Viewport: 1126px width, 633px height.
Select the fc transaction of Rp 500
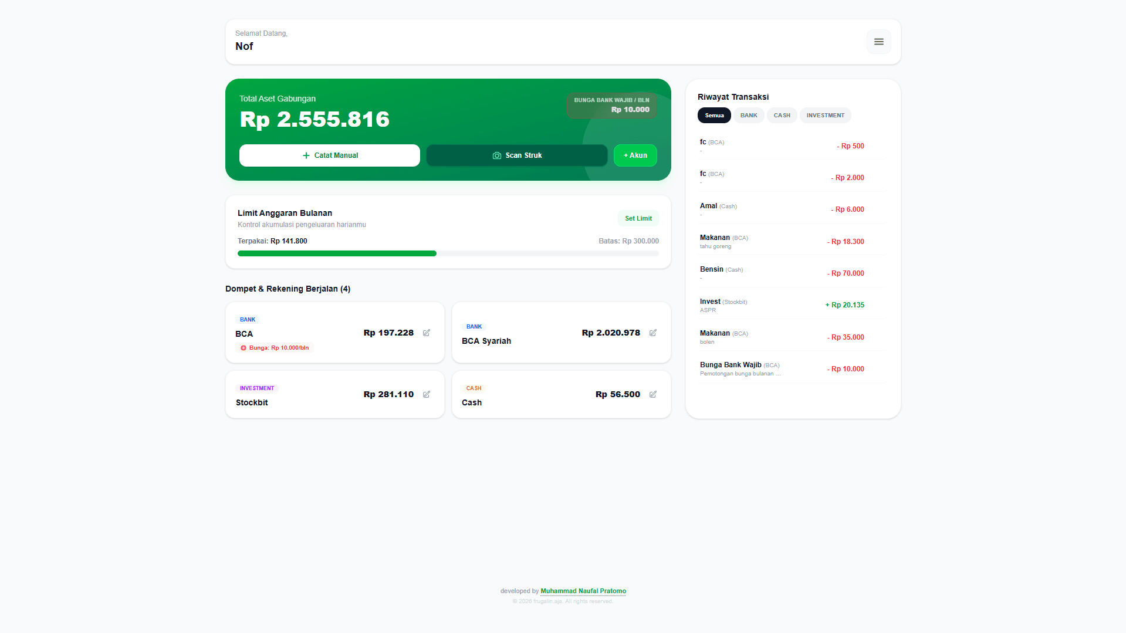tap(793, 145)
